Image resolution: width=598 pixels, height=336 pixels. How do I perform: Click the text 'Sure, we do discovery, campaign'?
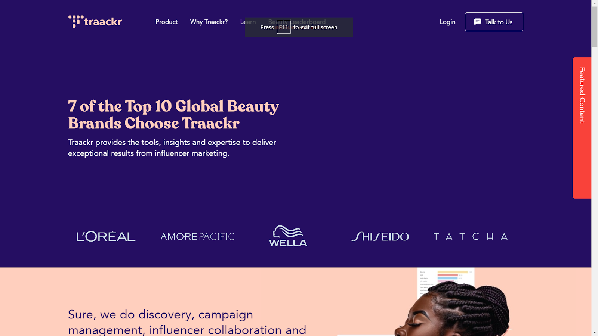click(x=161, y=314)
